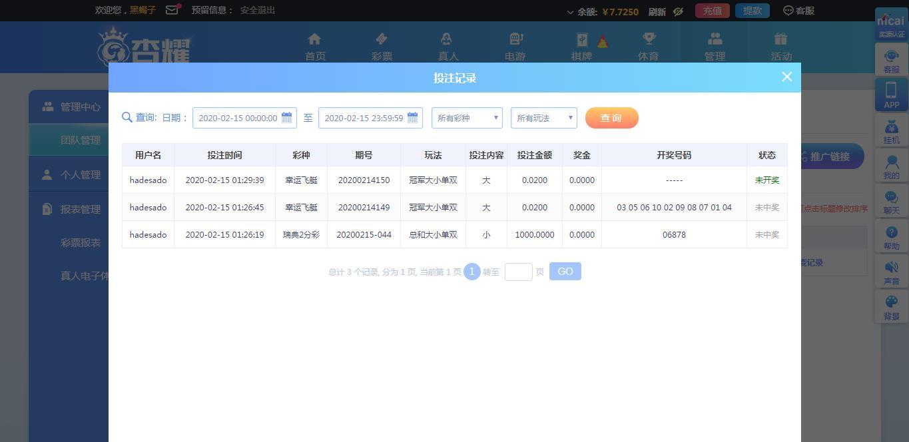The width and height of the screenshot is (909, 442).
Task: Click the end date calendar icon
Action: coord(413,118)
